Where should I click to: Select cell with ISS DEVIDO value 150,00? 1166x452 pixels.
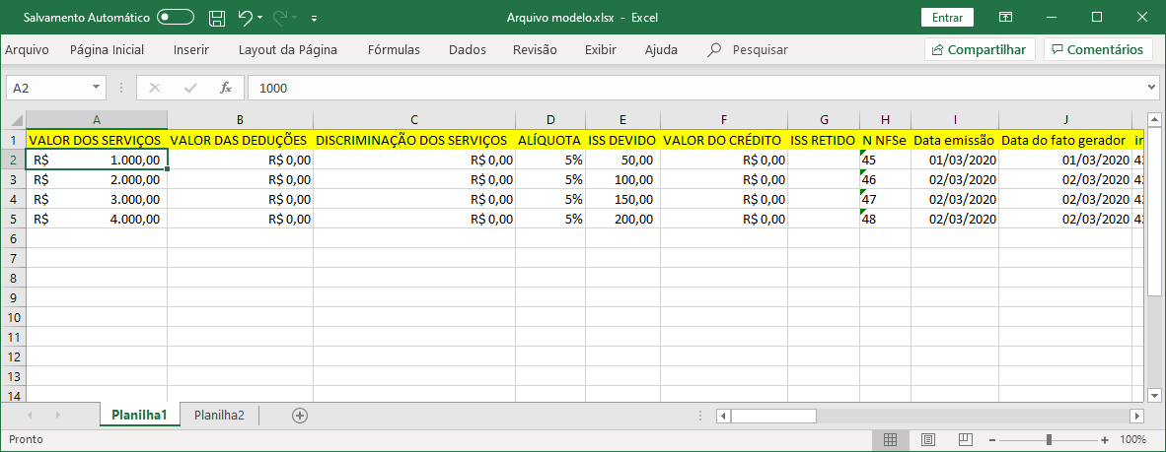[622, 199]
